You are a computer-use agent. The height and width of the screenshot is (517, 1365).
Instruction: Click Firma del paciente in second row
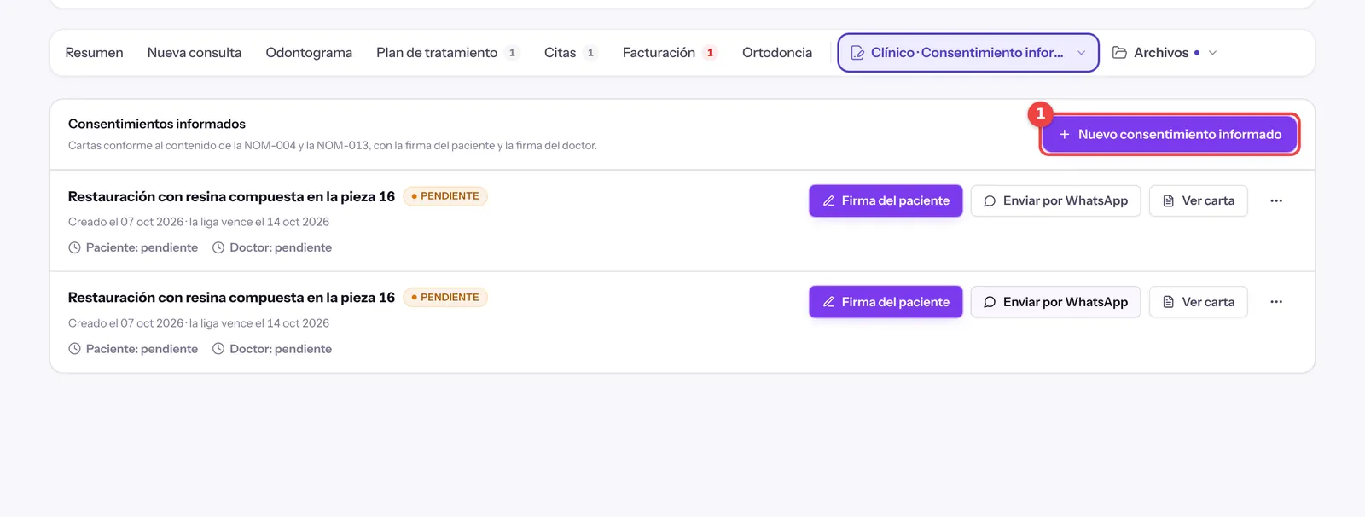coord(886,302)
